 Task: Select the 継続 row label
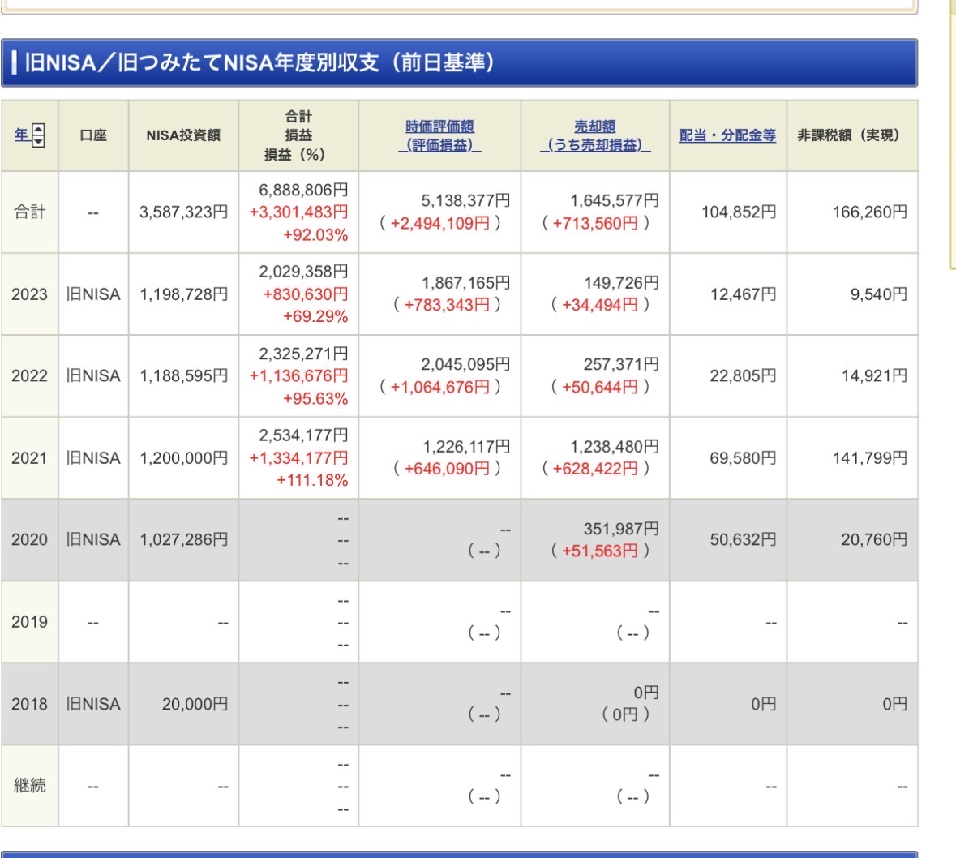pos(29,786)
